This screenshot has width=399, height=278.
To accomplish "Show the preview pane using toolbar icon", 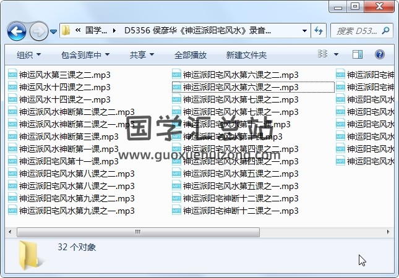I will [358, 55].
